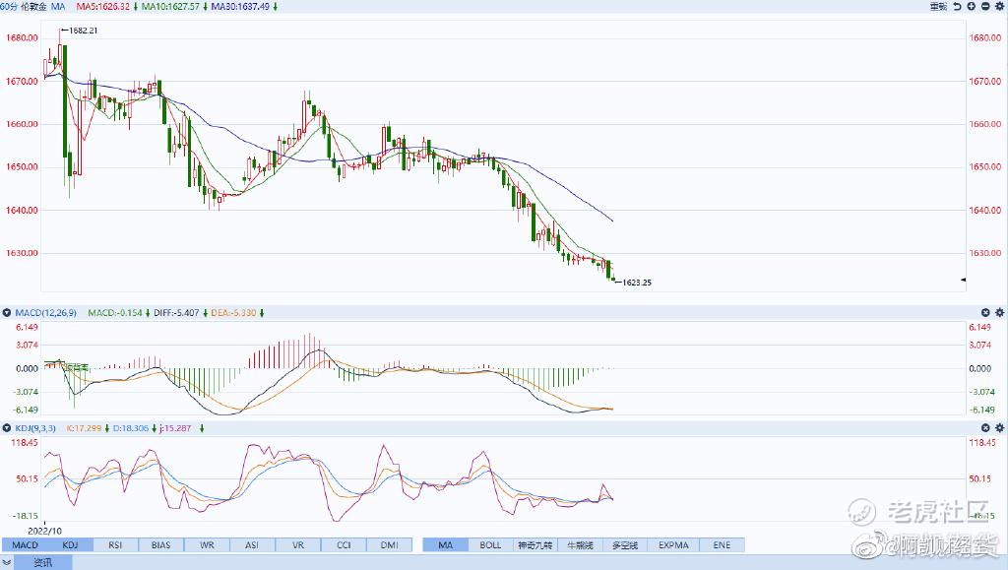Select the 神奇九转 overlay tab
Viewport: 1008px width, 570px height.
535,545
